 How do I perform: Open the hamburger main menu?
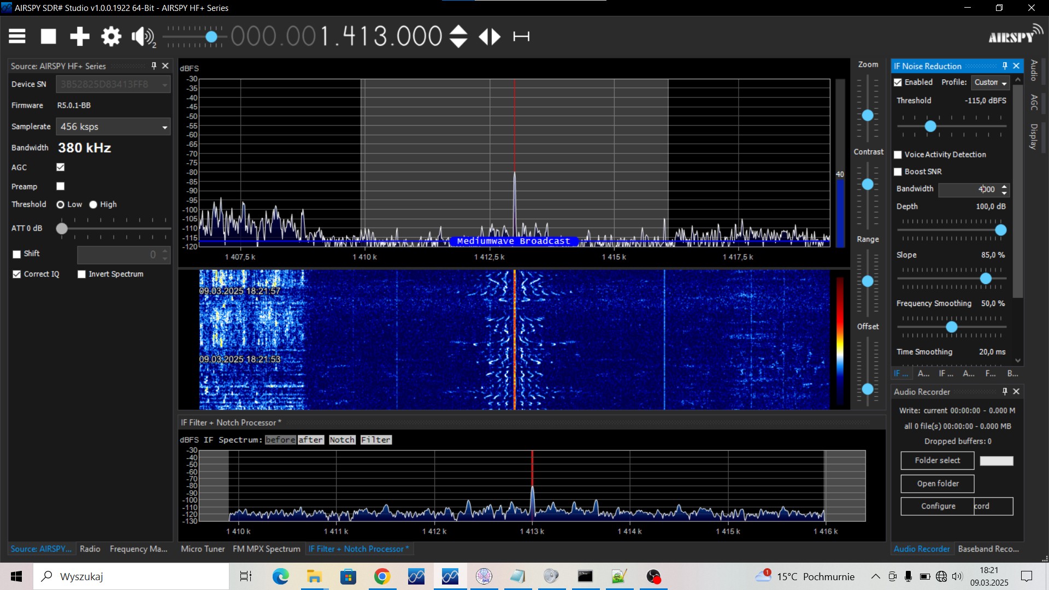[x=17, y=37]
